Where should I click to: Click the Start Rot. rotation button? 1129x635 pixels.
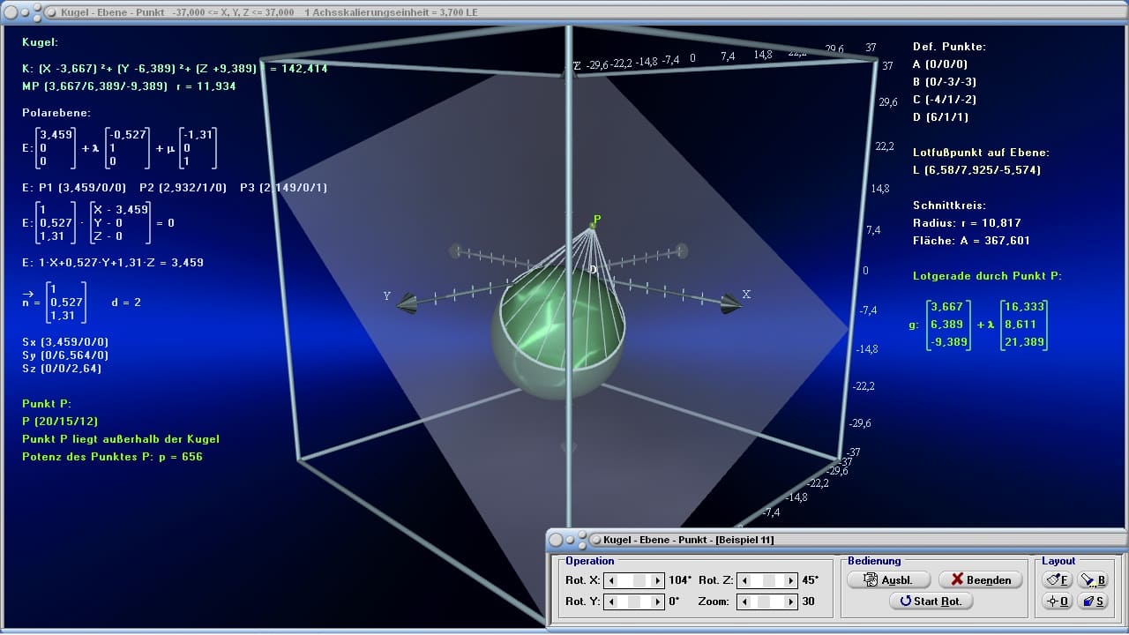[931, 601]
